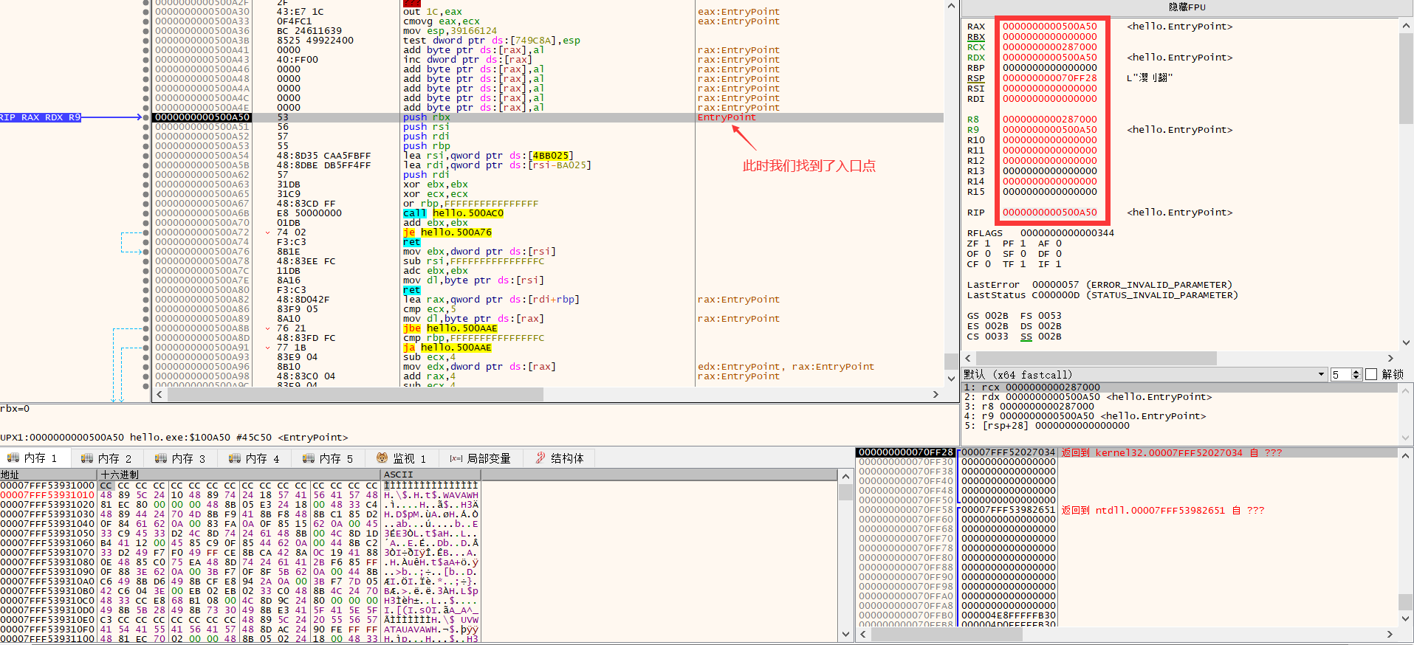Click the disassembly scrollbar down arrow
This screenshot has width=1414, height=645.
(952, 379)
